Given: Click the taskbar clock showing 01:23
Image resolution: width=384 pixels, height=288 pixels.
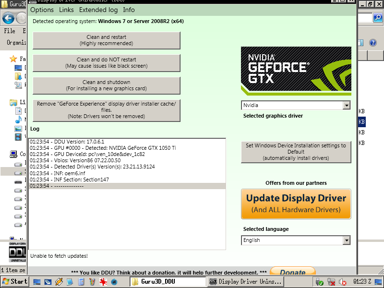Looking at the screenshot, I should tap(362, 282).
